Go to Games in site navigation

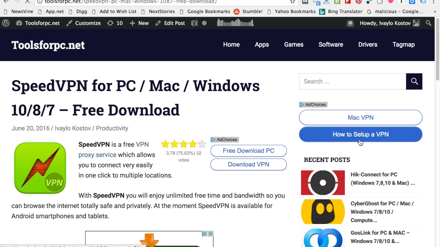[x=294, y=45]
